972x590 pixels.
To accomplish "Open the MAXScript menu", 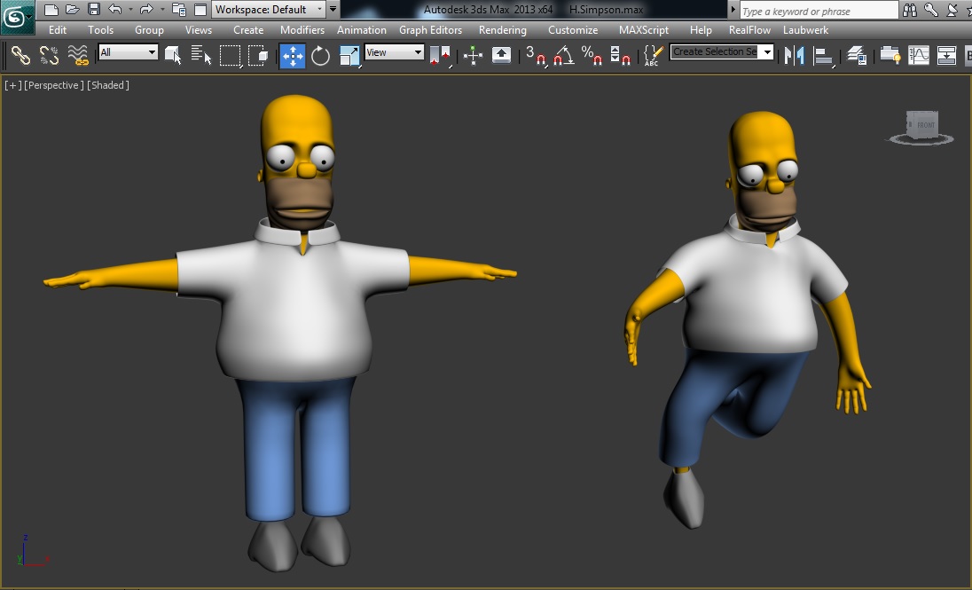I will (644, 30).
